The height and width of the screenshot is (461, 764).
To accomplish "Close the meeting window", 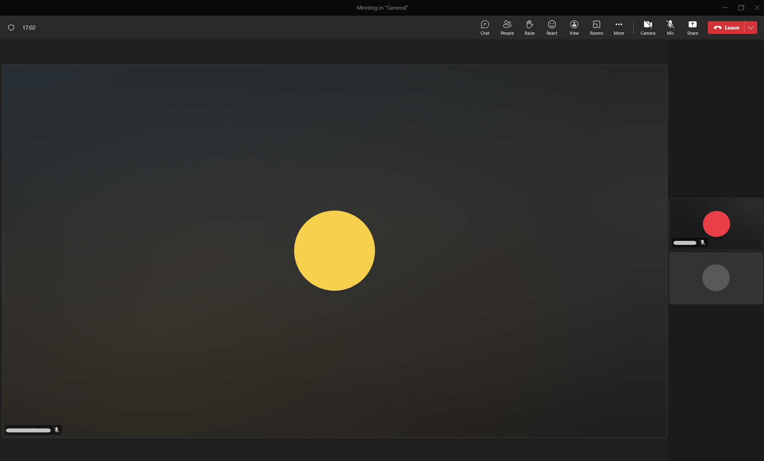I will click(757, 8).
